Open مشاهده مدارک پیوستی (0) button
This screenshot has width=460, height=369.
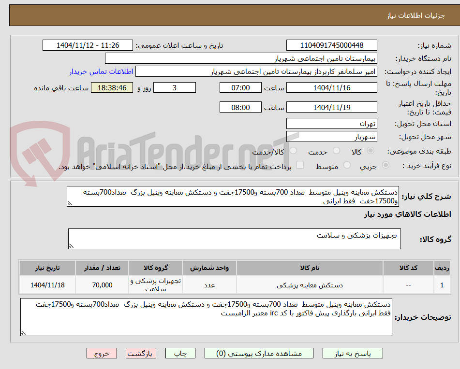259,353
